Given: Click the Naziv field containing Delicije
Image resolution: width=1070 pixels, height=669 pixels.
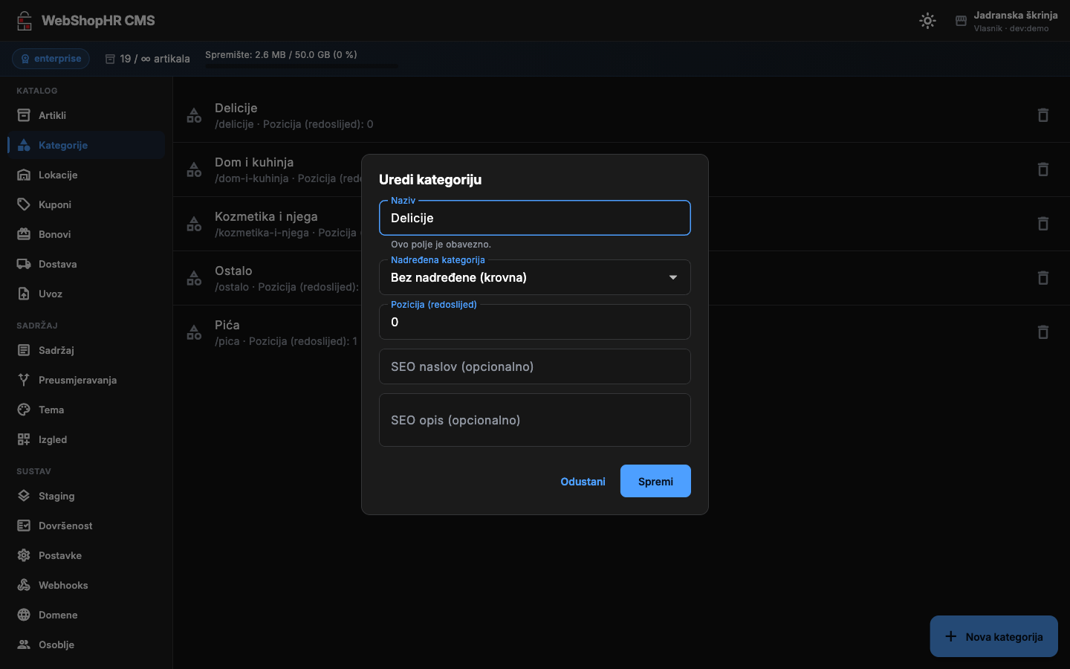Looking at the screenshot, I should coord(535,218).
